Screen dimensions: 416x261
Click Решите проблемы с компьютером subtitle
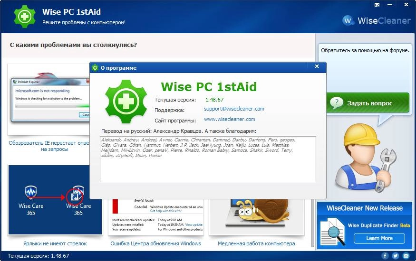(x=84, y=22)
